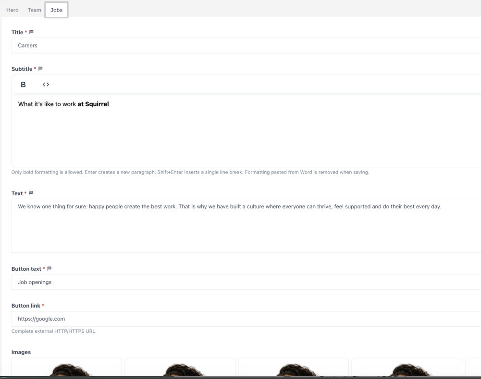Focus the Button link field with google.com URL

[246, 319]
